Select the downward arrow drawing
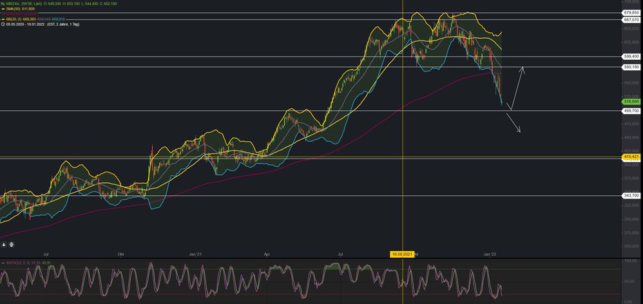Viewport: 643px width, 304px height. [x=514, y=122]
